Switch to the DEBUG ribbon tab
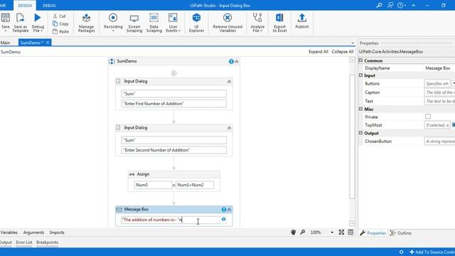Viewport: 455px width, 256px height. click(49, 6)
